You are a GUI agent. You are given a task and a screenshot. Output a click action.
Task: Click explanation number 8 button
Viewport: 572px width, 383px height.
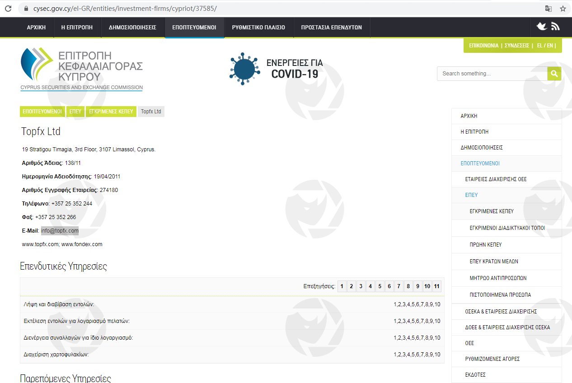click(408, 286)
